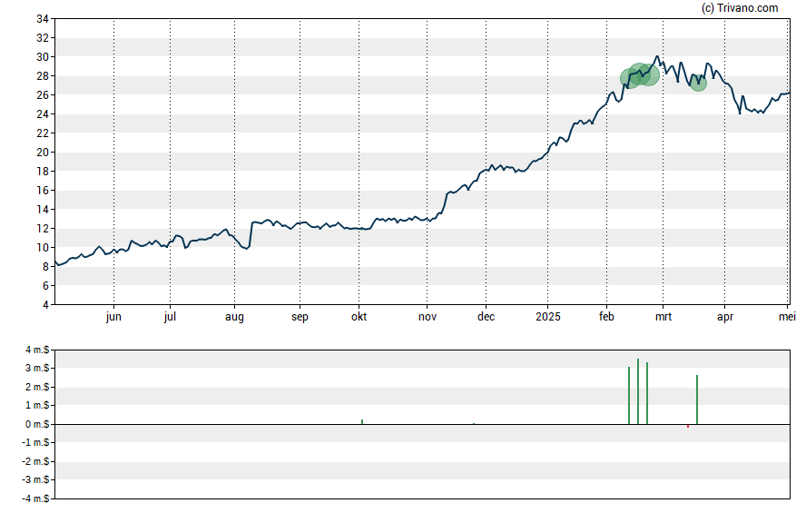Click the '3 m.$' volume axis label
Image resolution: width=806 pixels, height=513 pixels.
[x=37, y=368]
